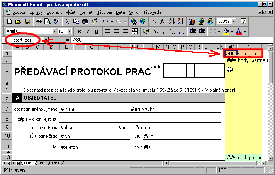This screenshot has height=175, width=275.
Task: Select row header 7
Action: tap(6, 109)
